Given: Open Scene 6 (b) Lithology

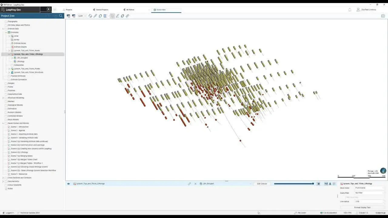Looking at the screenshot, I should pos(19,152).
